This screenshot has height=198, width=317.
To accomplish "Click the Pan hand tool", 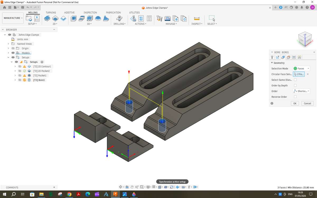I will (x=132, y=187).
